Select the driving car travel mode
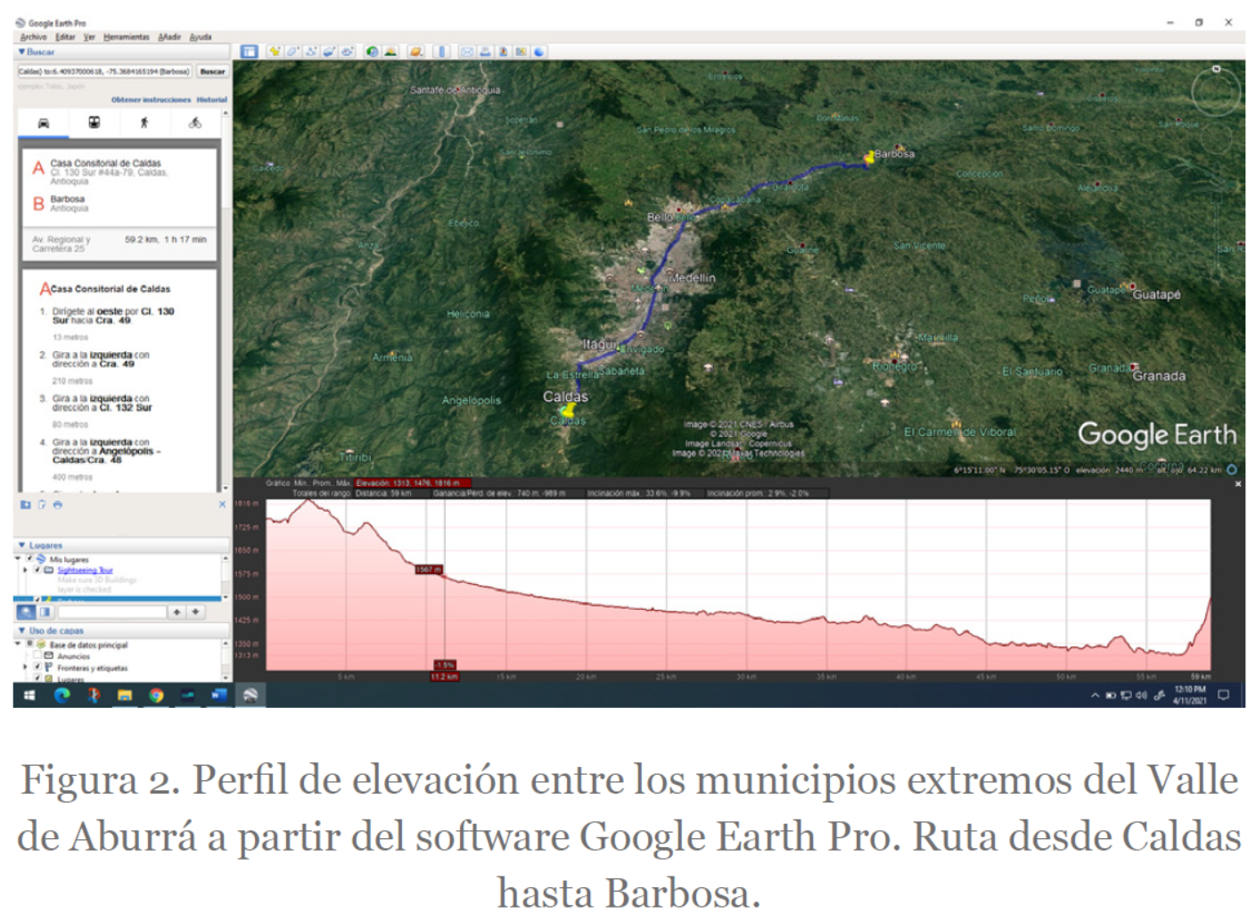 [x=44, y=123]
